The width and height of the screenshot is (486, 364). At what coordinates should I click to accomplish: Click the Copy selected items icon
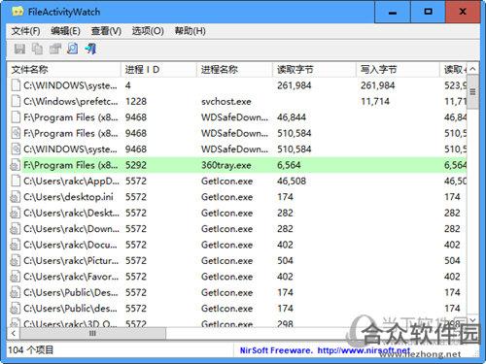click(37, 49)
